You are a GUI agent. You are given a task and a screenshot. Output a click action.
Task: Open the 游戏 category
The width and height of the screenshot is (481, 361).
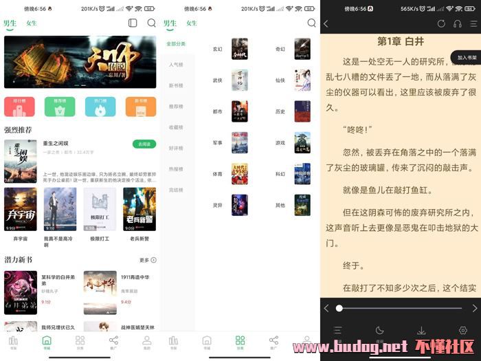click(x=293, y=143)
